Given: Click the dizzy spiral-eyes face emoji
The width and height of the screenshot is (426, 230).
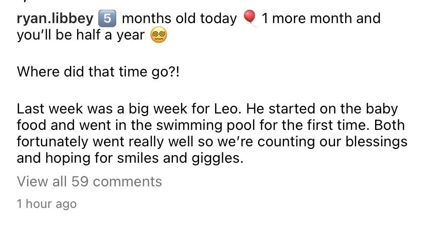Looking at the screenshot, I should (x=158, y=36).
